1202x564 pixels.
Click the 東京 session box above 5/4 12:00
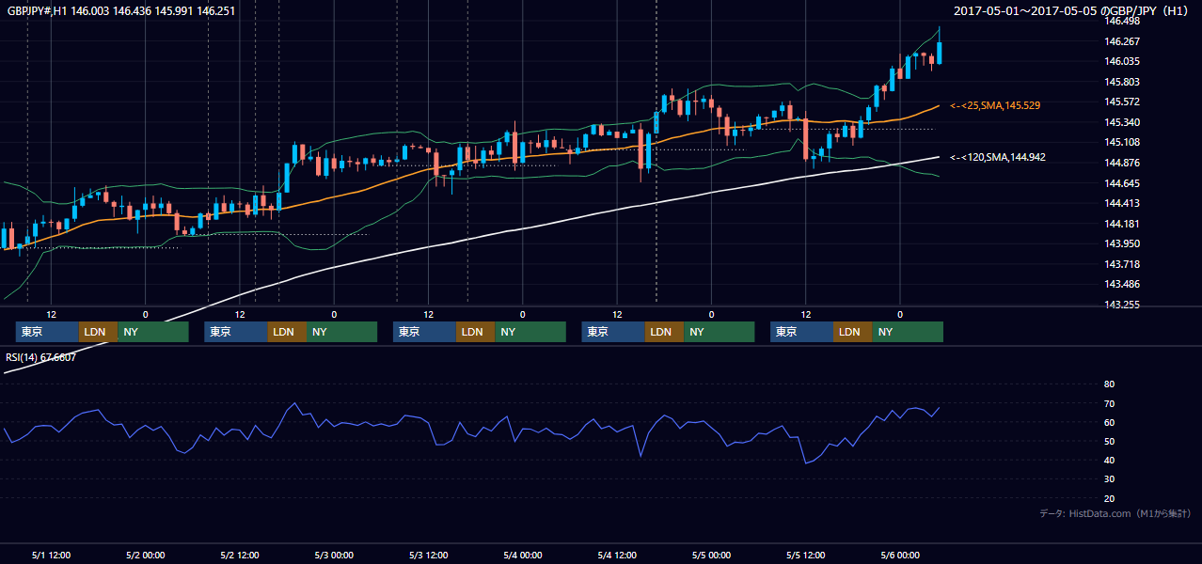tap(613, 332)
